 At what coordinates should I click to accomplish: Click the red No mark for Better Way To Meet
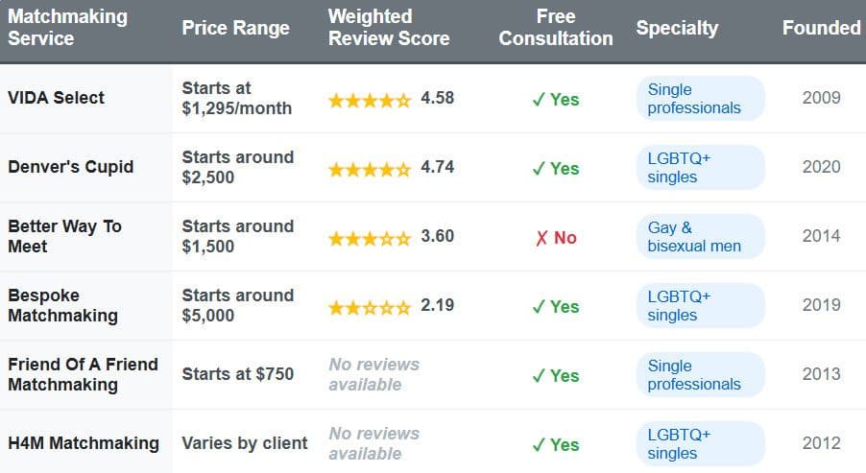click(x=556, y=237)
